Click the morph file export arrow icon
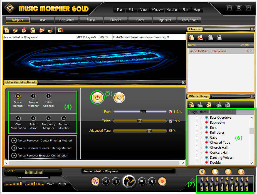 [60, 30]
